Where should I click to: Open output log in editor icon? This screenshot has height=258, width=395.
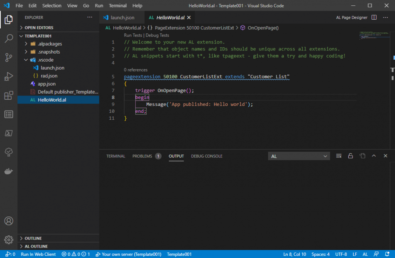(x=362, y=156)
